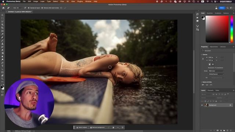Collapse the Canvas section

202,55
